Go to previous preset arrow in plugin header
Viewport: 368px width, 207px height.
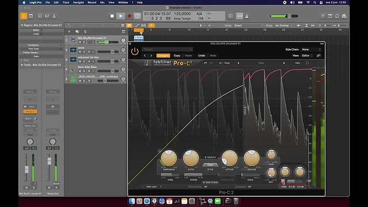click(145, 56)
